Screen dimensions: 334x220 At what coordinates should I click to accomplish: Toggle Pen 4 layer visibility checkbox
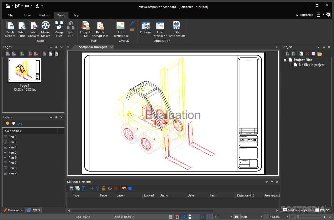click(x=5, y=147)
